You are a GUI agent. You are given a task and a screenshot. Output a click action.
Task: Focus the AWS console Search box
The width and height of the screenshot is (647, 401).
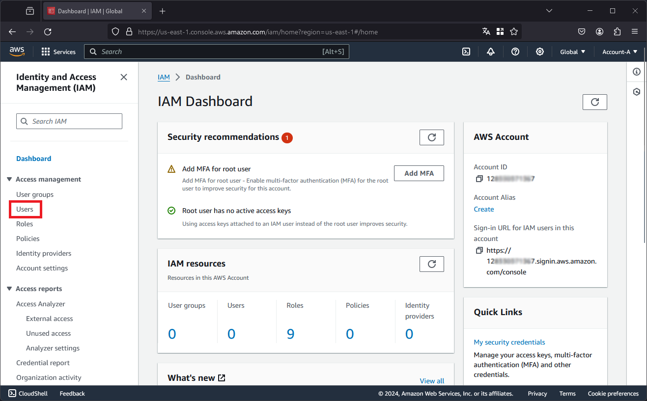(217, 52)
